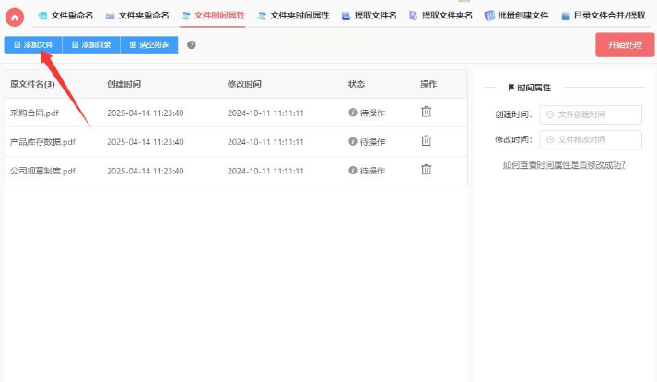The width and height of the screenshot is (657, 382).
Task: Click the 添加文件 button
Action: (x=32, y=44)
